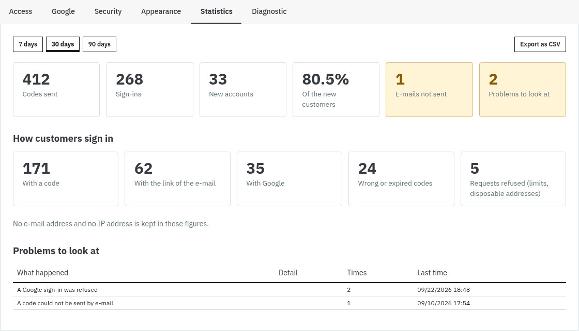Click the 'Problems to look at' section heading
579x331 pixels.
pos(56,251)
